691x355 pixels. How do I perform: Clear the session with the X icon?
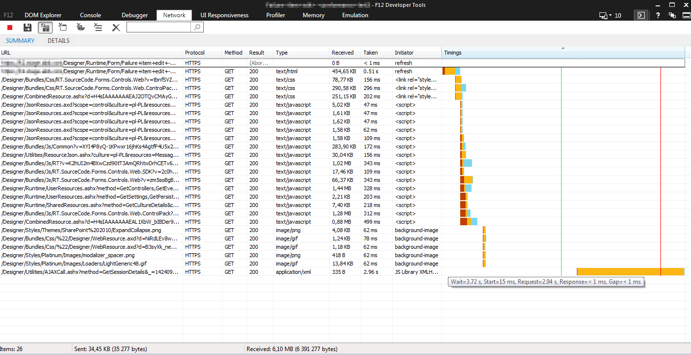point(116,28)
